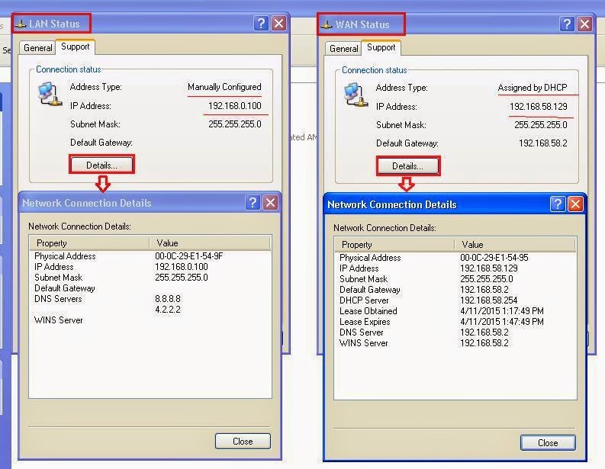This screenshot has height=469, width=605.
Task: Select Lease Expires 4/11/2015 1:47:49 PM value
Action: [502, 322]
